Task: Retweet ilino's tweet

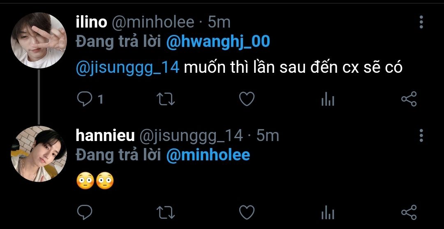Action: (166, 99)
